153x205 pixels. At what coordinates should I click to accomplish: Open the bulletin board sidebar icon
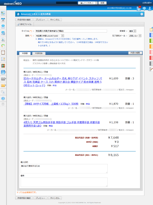(3, 59)
